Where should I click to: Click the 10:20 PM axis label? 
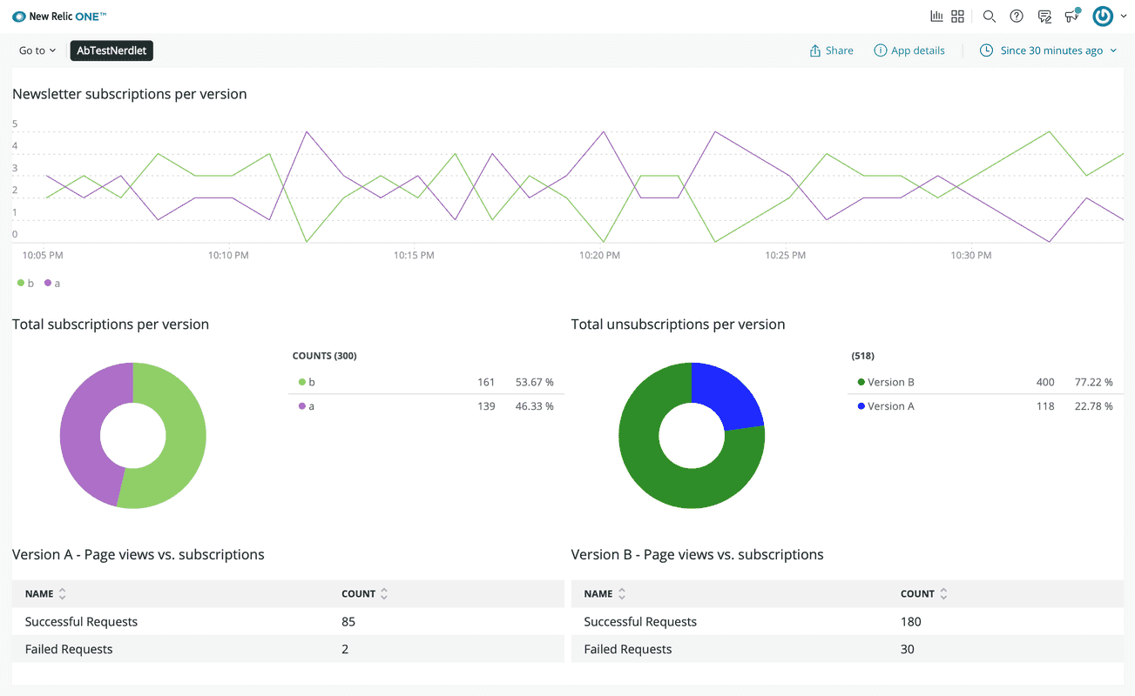coord(599,256)
